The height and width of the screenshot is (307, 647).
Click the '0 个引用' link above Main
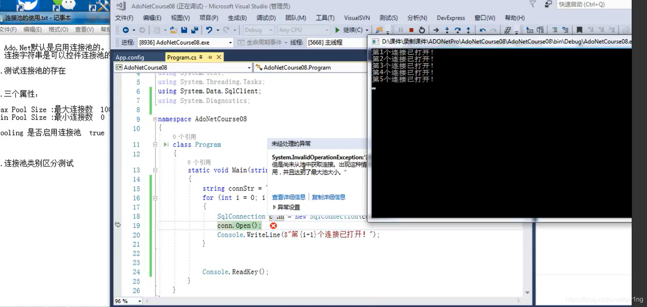(x=199, y=162)
